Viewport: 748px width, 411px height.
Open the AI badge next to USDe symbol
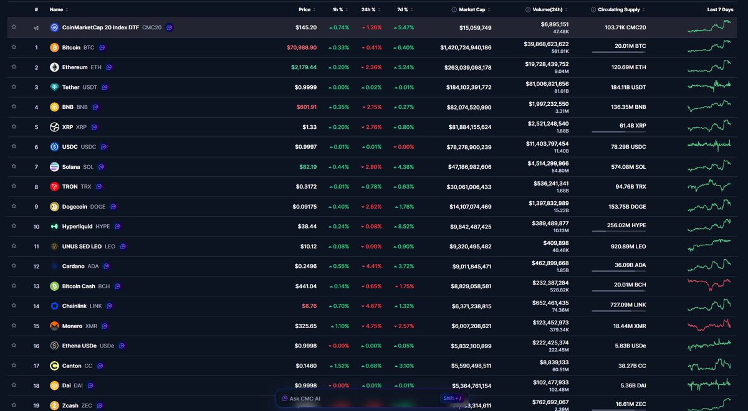coord(122,346)
